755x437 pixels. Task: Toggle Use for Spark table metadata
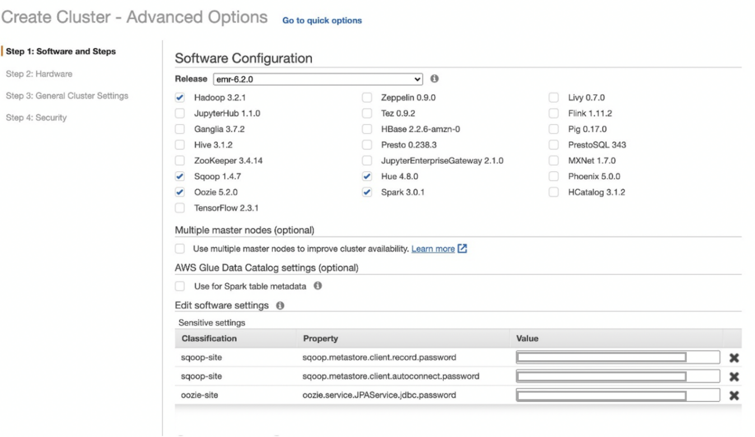click(x=180, y=286)
